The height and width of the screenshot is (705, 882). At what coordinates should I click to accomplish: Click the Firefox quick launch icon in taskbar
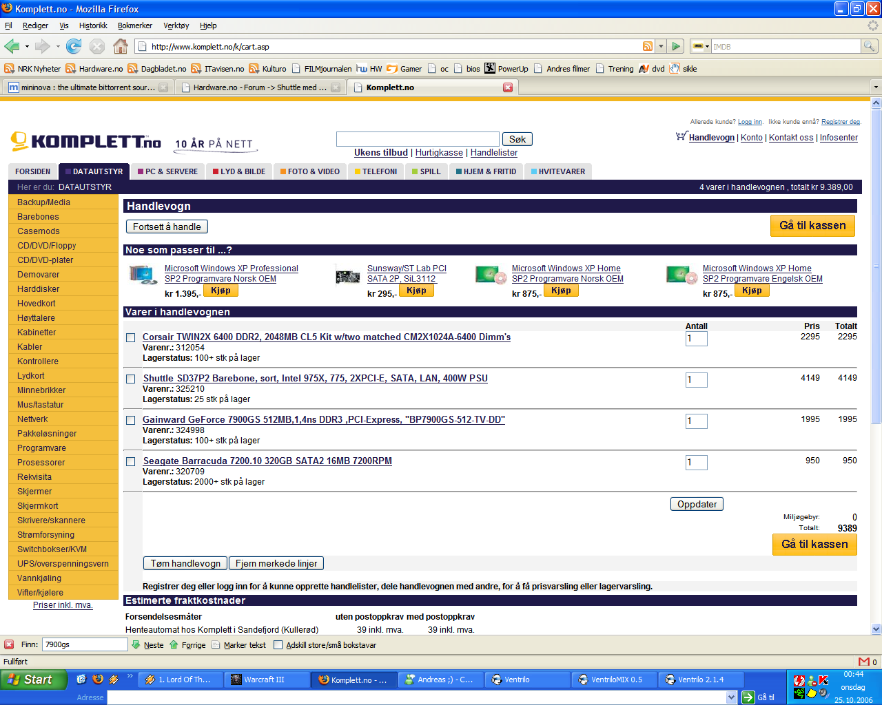click(98, 679)
